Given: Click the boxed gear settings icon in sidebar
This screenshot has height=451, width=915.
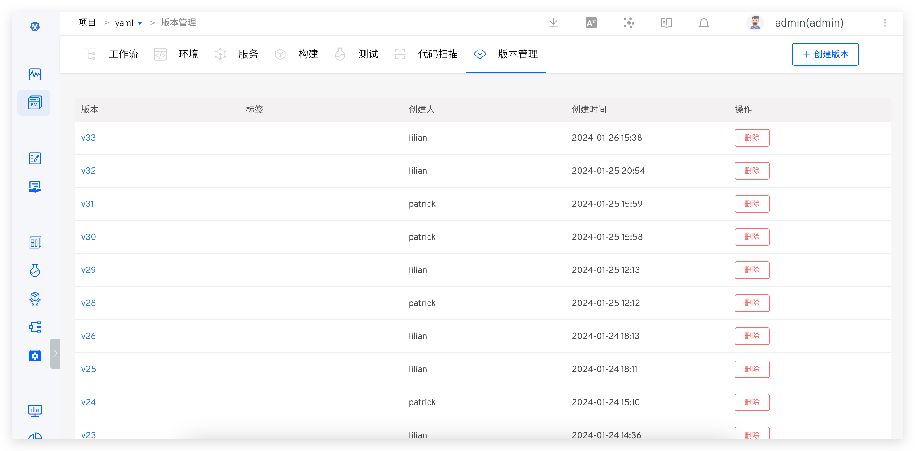Looking at the screenshot, I should point(34,356).
